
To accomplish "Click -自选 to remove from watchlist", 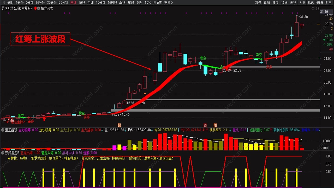I will pos(319,3).
